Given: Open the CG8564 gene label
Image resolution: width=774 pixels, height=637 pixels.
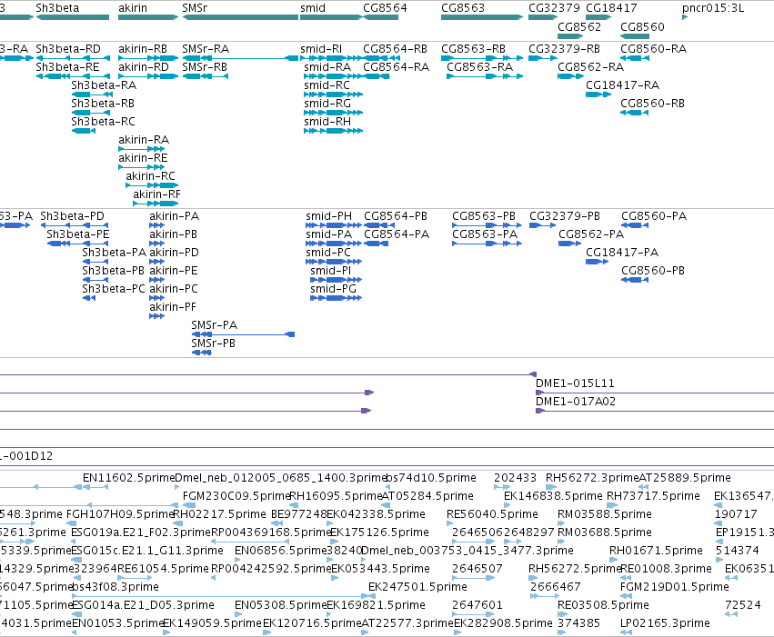Looking at the screenshot, I should (x=385, y=8).
